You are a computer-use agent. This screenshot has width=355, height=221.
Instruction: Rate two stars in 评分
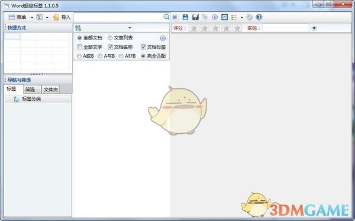(205, 28)
